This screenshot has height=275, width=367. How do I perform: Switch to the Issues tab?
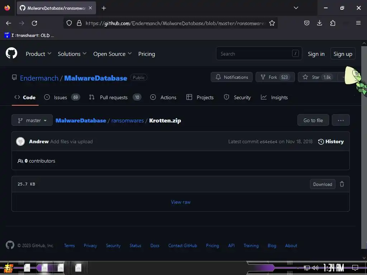(62, 97)
